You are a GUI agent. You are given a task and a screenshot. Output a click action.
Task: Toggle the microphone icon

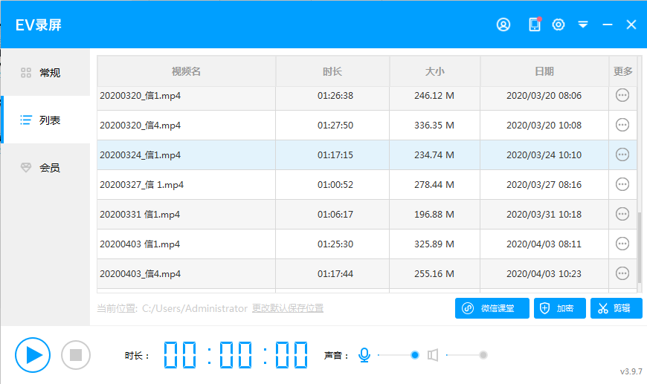364,355
